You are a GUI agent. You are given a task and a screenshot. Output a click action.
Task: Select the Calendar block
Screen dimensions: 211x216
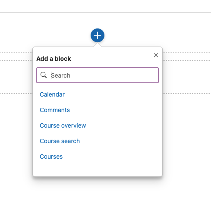click(x=52, y=94)
